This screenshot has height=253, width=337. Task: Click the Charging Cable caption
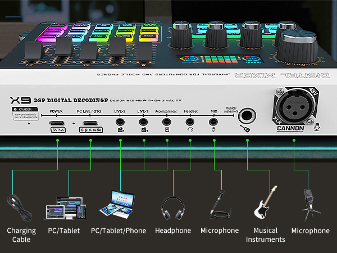coord(21,235)
